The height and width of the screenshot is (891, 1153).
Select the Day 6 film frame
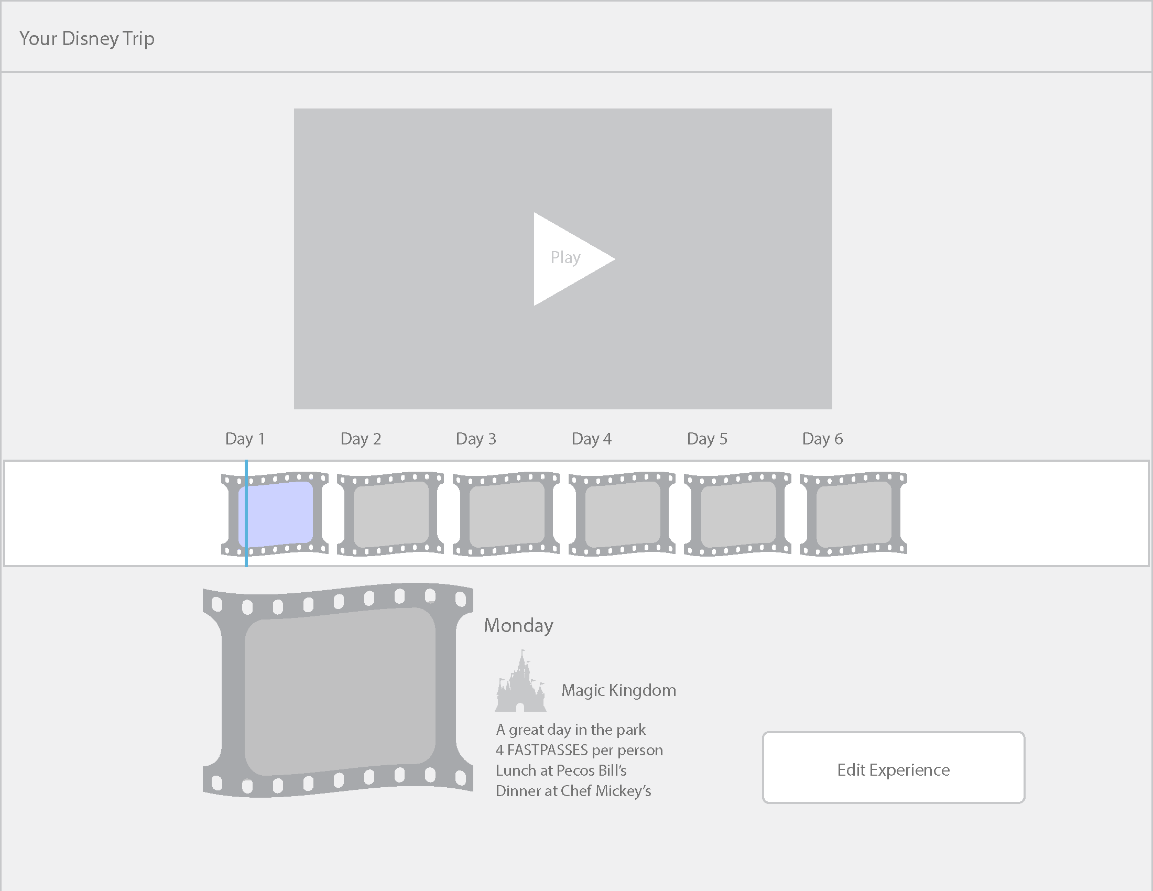853,514
